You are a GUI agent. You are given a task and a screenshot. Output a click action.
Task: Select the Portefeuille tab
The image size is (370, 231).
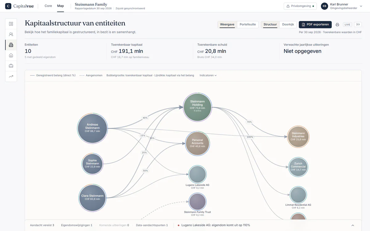tap(248, 25)
